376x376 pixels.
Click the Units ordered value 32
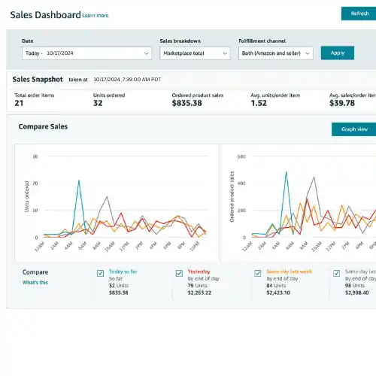(98, 103)
